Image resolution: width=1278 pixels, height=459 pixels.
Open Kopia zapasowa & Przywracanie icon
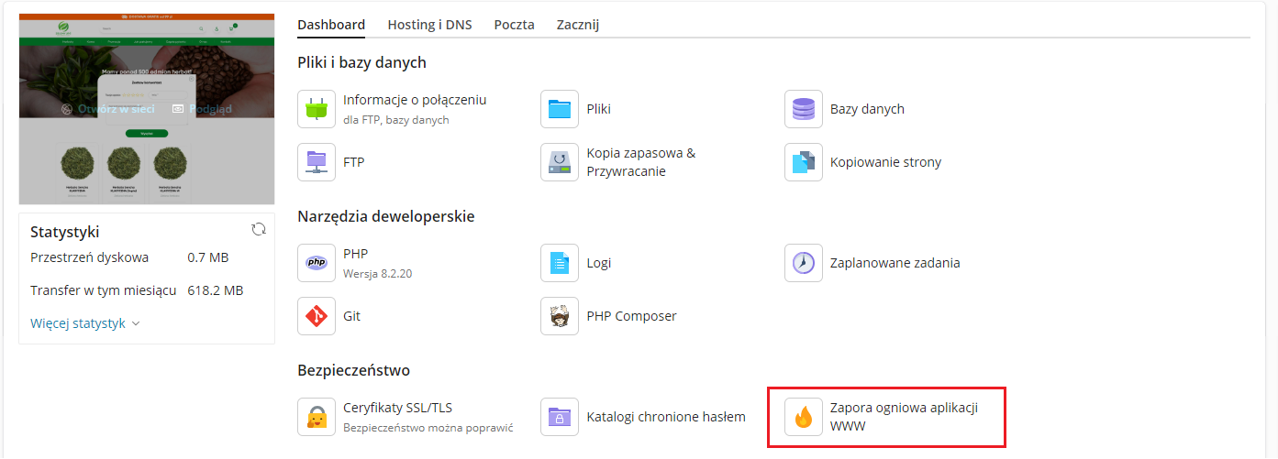tap(560, 162)
